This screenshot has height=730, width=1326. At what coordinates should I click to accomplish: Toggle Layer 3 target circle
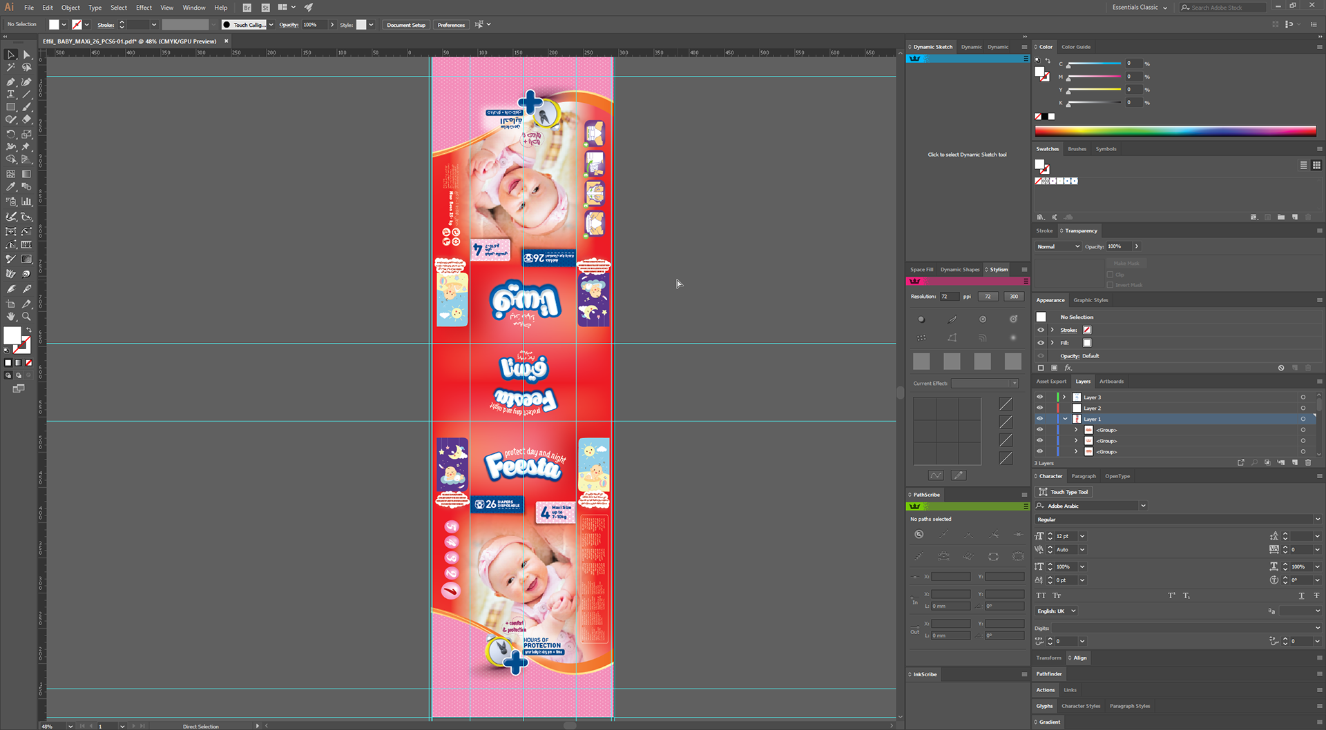[x=1303, y=397]
